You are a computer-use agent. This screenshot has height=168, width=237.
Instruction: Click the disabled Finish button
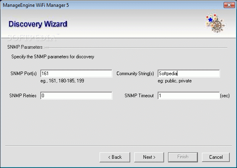183,157
